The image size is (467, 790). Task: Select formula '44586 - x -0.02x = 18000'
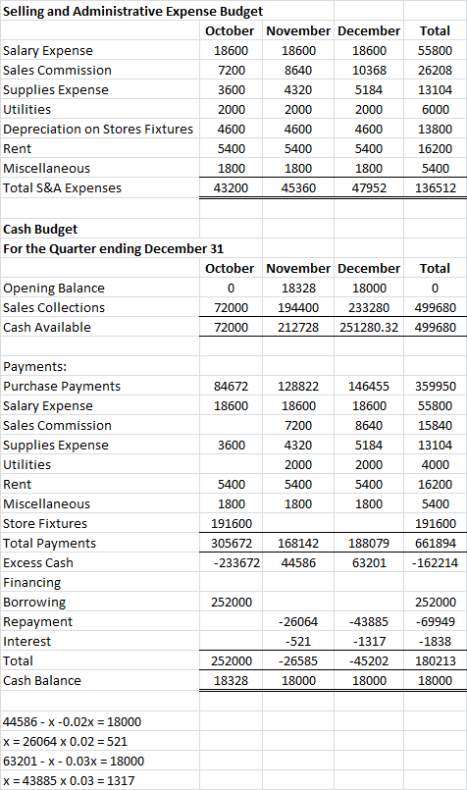[72, 722]
